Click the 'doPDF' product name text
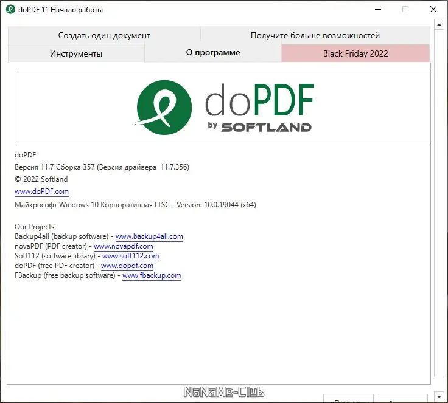This screenshot has width=448, height=403. pos(26,155)
